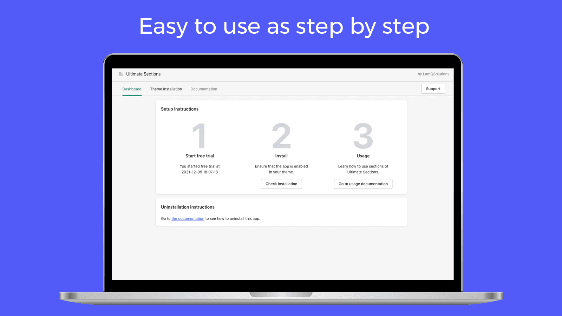Switch to the Theme Installation tab

pyautogui.click(x=166, y=89)
